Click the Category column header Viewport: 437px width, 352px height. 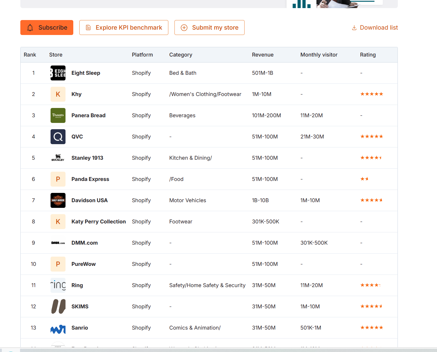(x=181, y=55)
